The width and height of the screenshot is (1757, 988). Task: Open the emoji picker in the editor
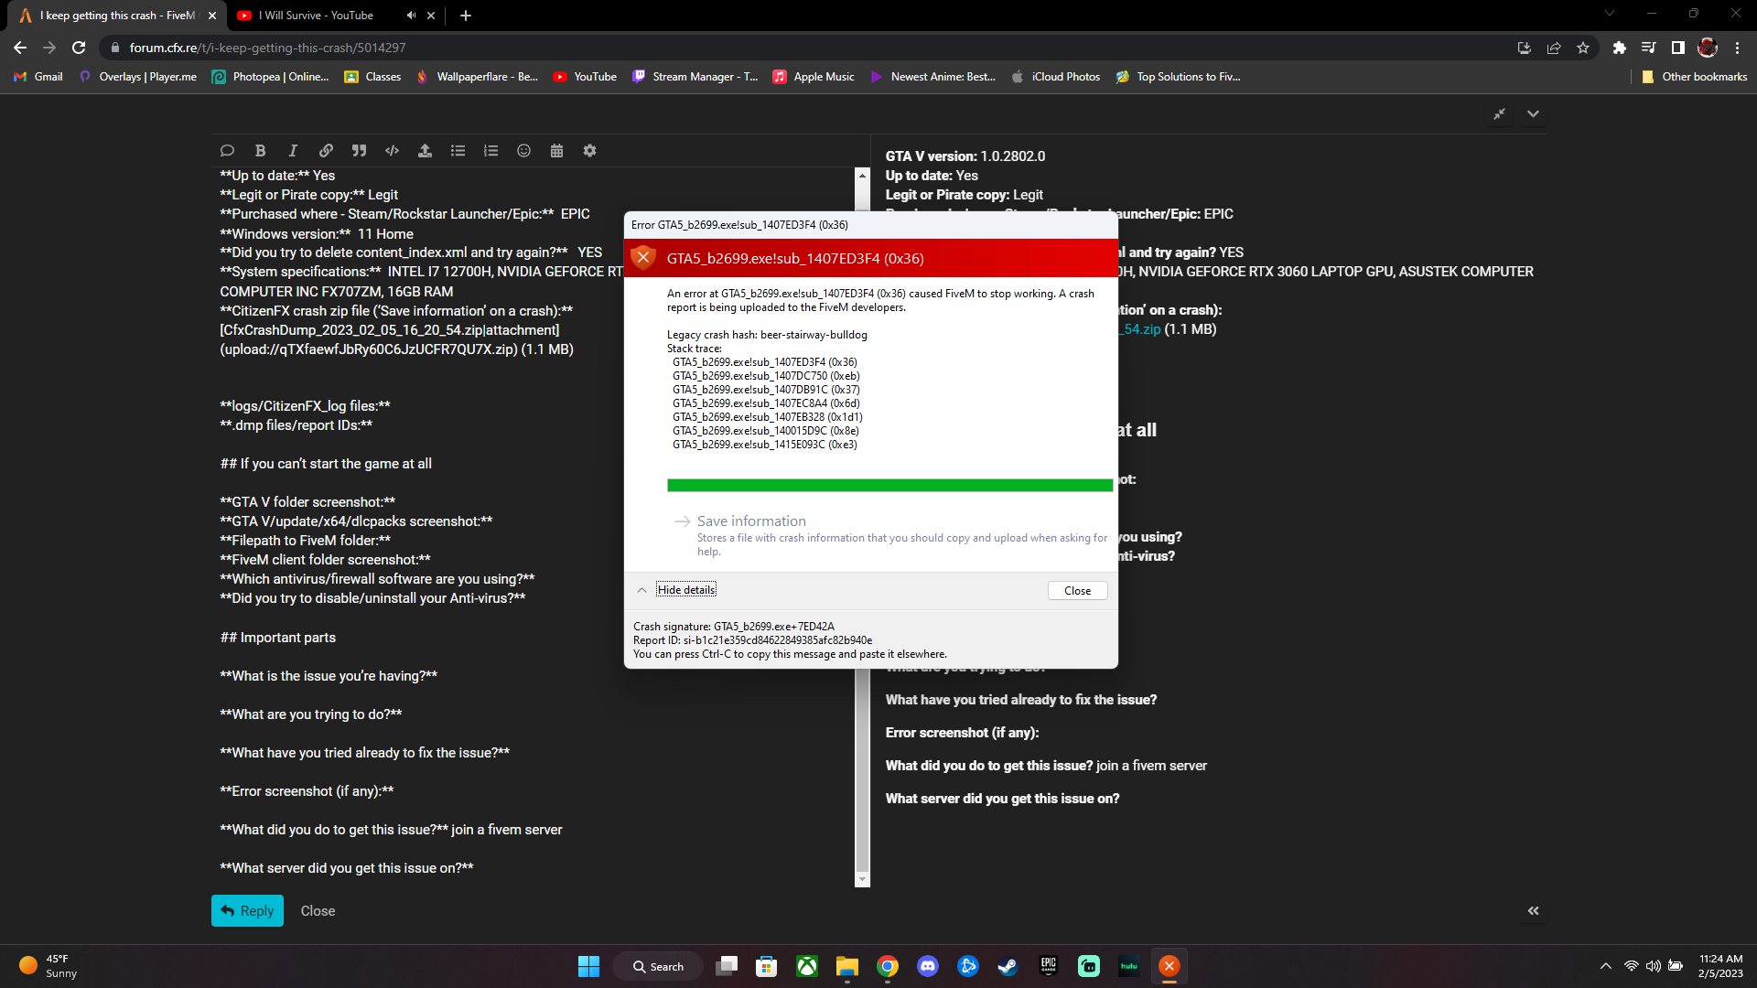point(523,151)
